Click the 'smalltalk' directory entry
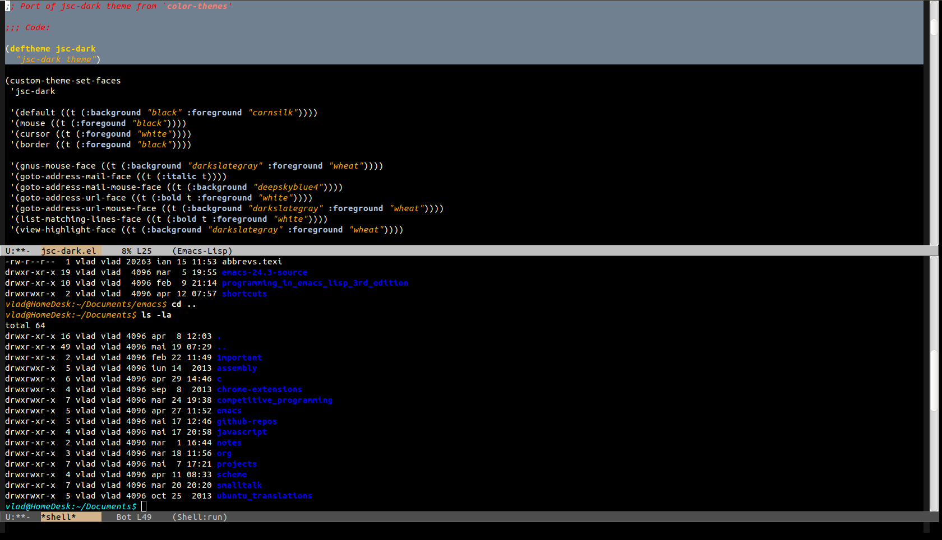The height and width of the screenshot is (540, 942). pos(239,485)
